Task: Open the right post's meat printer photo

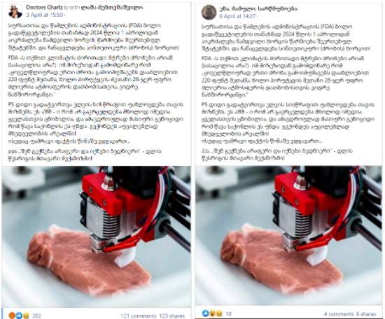Action: [x=288, y=236]
